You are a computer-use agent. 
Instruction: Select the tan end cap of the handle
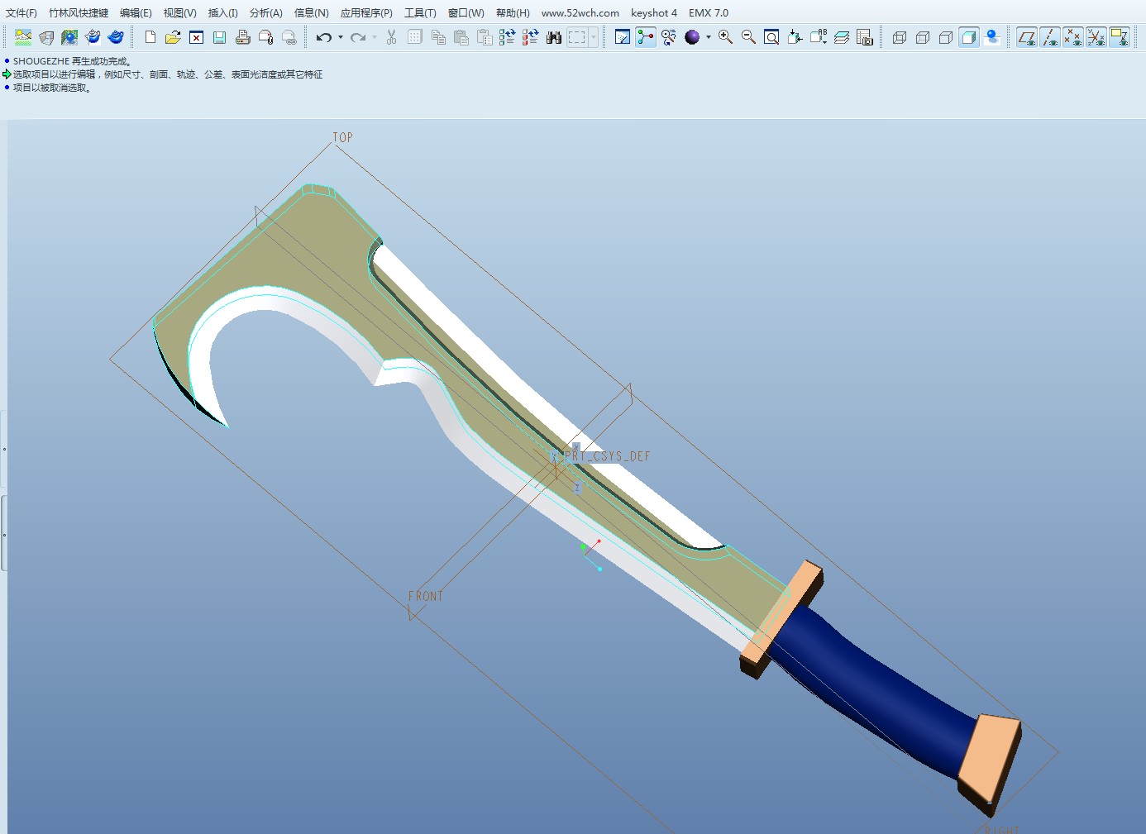click(x=990, y=760)
